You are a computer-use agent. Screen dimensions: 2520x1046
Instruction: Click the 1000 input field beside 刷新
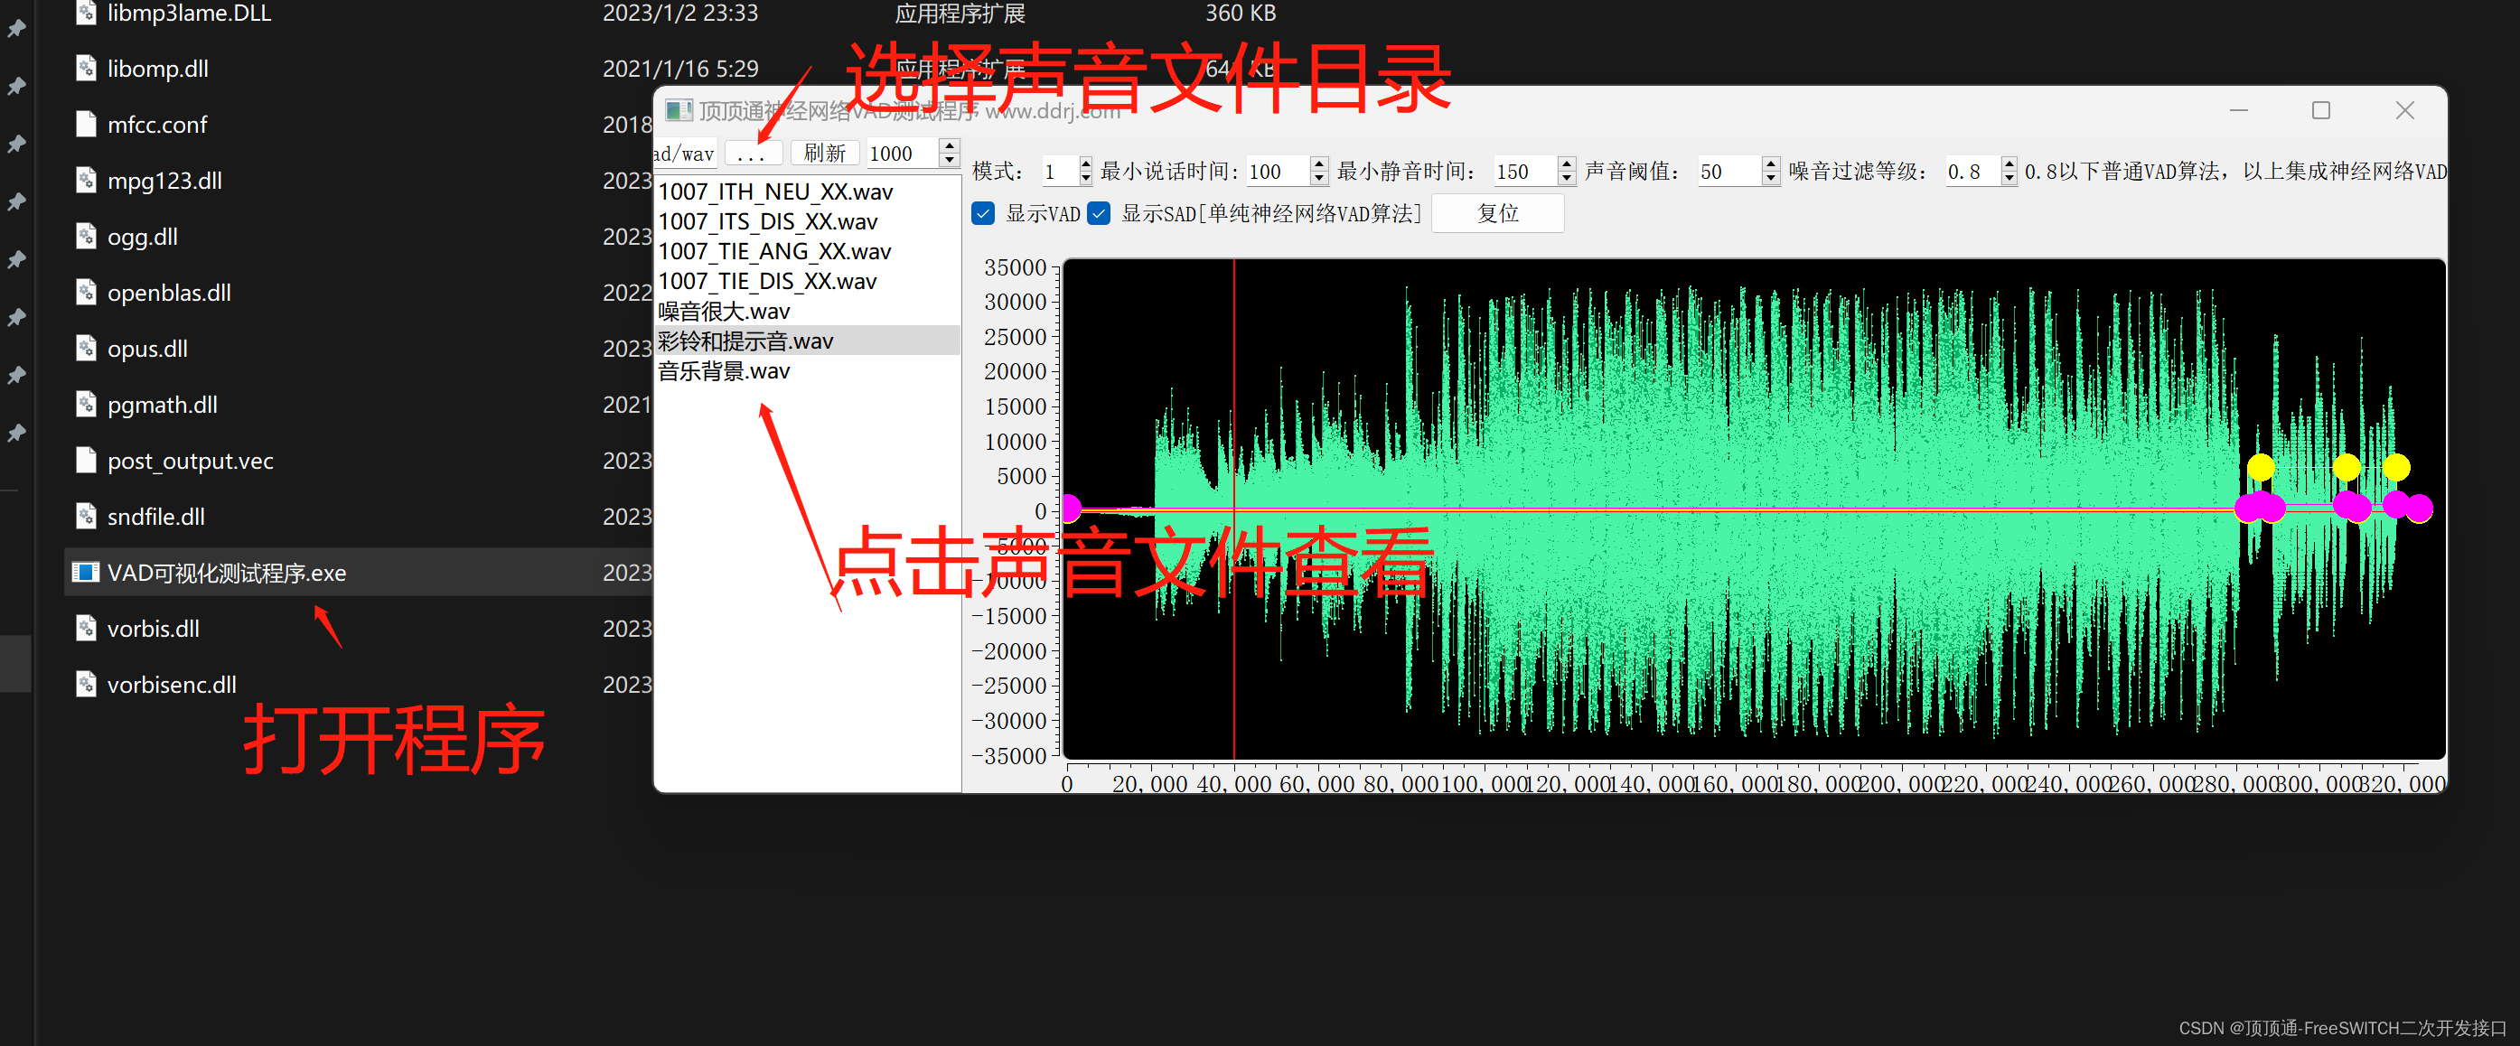[x=902, y=154]
